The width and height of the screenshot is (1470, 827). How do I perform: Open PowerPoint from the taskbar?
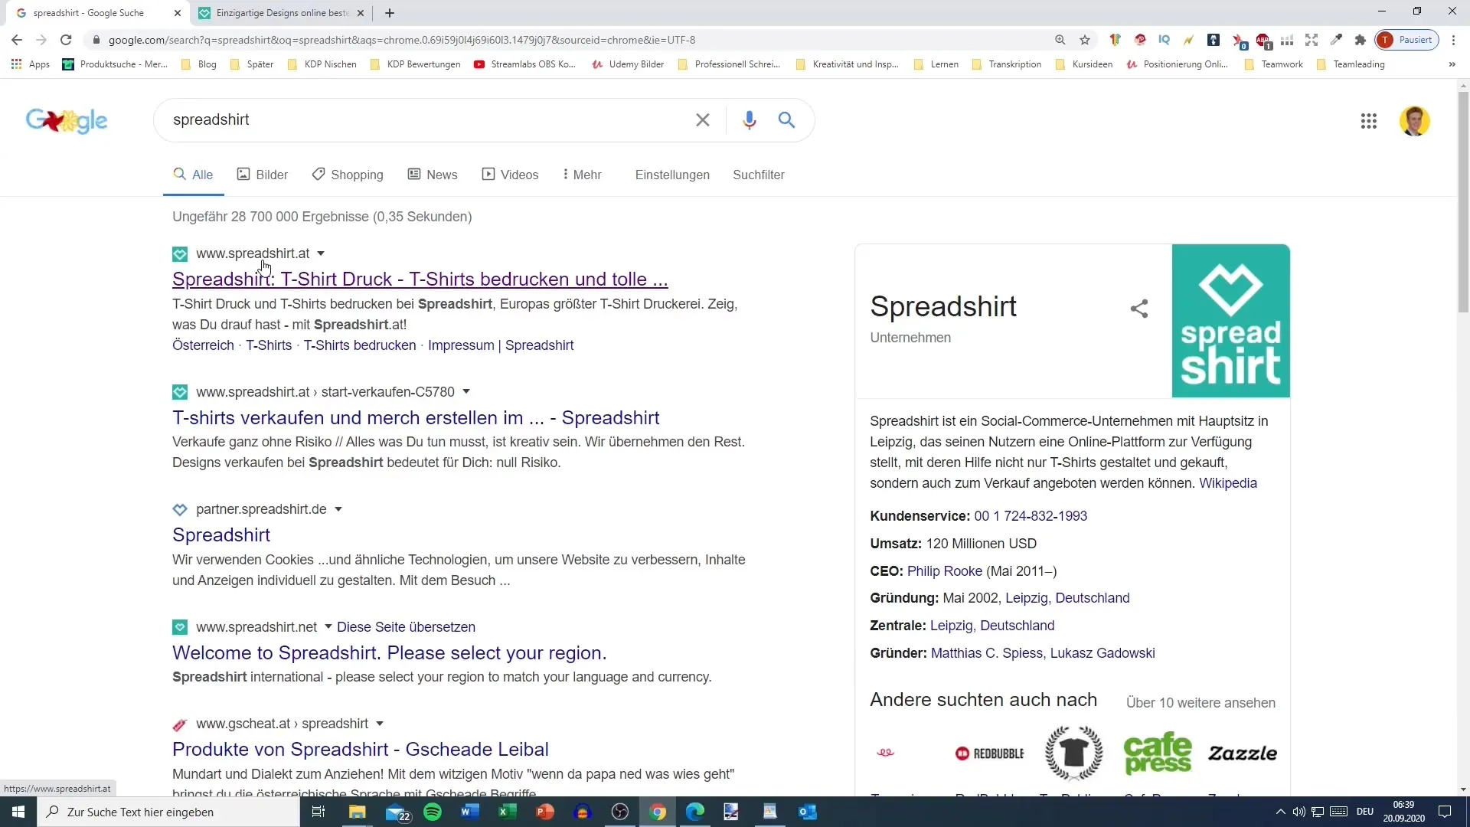pos(544,812)
